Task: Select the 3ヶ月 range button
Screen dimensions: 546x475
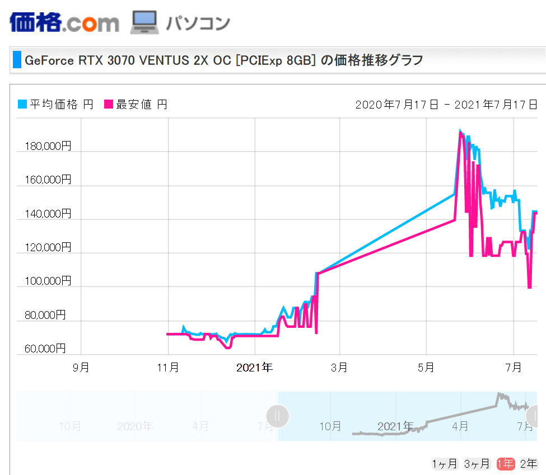Action: click(477, 463)
